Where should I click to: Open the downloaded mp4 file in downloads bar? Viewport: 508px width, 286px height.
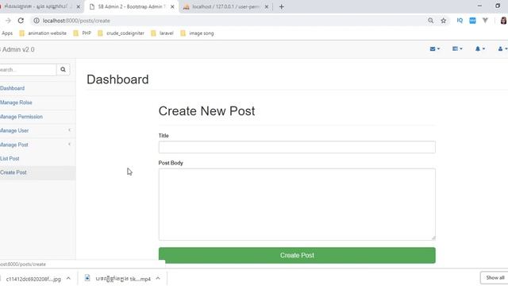tap(118, 279)
